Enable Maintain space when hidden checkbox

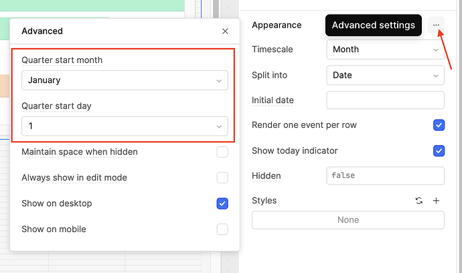pos(222,152)
